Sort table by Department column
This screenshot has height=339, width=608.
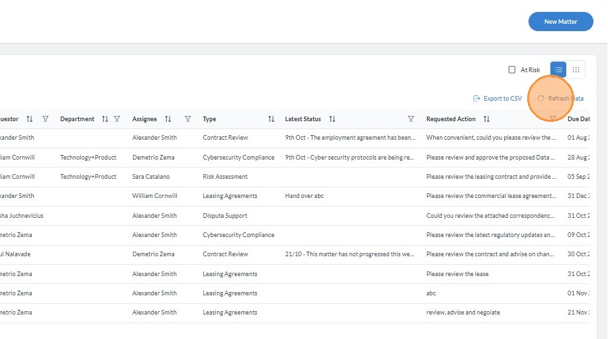[x=105, y=119]
